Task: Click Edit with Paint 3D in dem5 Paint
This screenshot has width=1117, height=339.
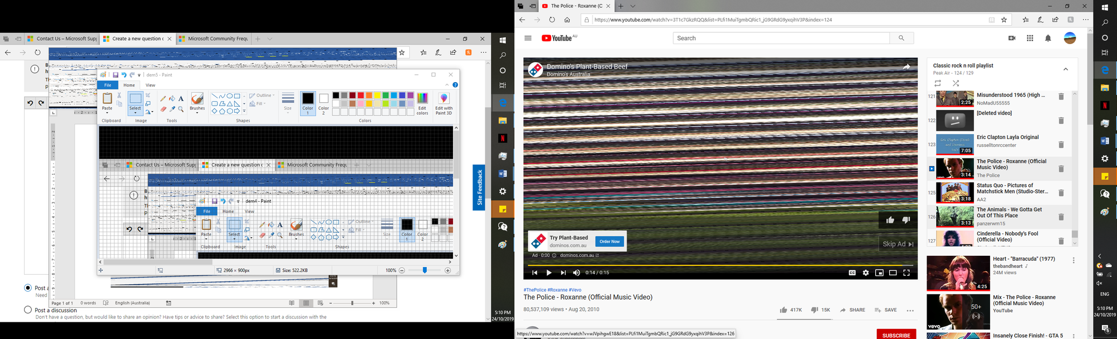Action: [444, 104]
